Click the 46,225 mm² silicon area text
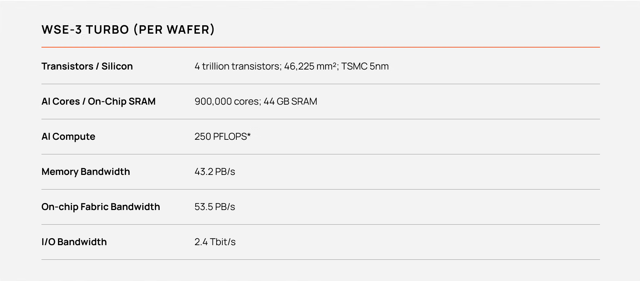 [x=311, y=66]
